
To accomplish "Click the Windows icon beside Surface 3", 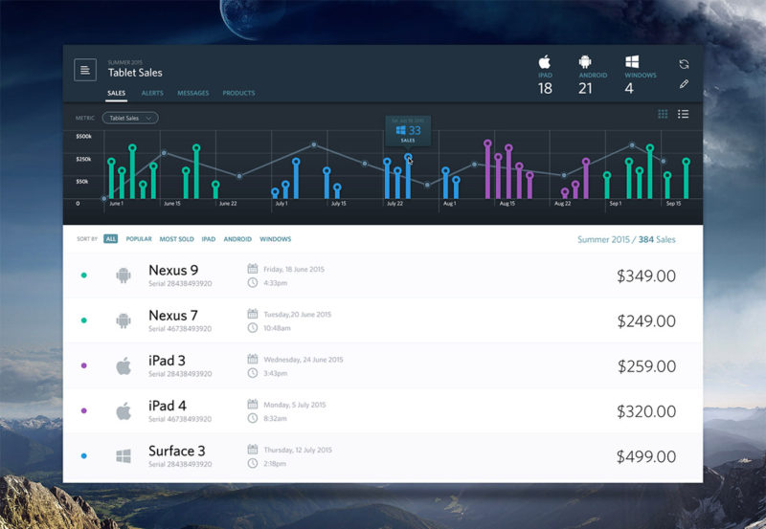I will [123, 456].
